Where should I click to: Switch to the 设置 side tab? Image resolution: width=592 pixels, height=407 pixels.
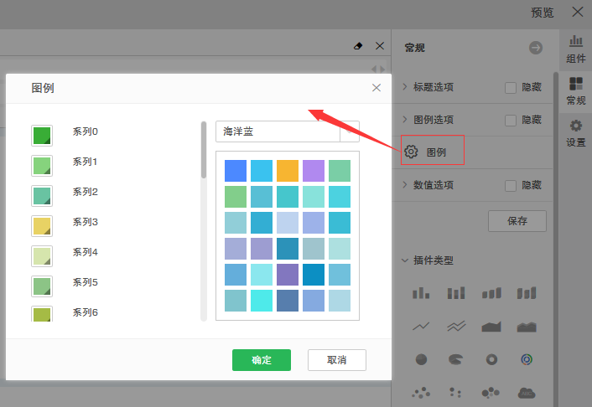(x=576, y=133)
